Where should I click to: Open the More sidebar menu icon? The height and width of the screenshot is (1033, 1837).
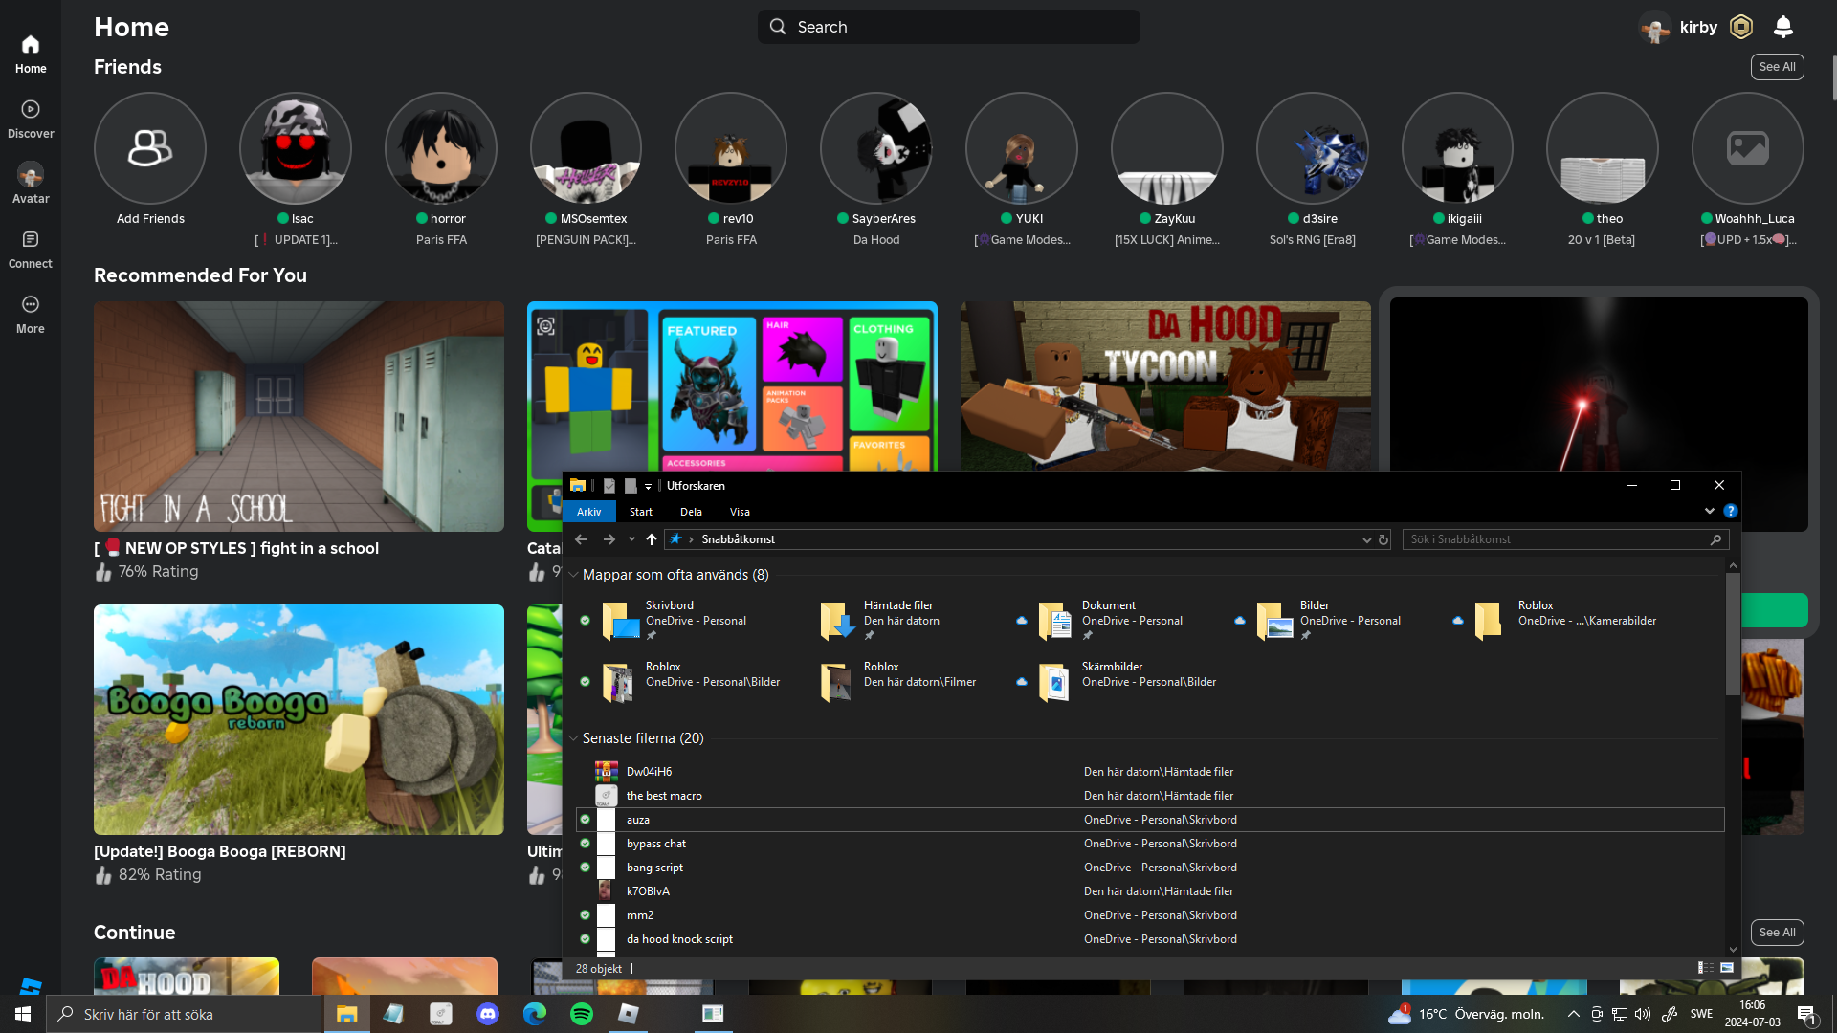point(31,305)
